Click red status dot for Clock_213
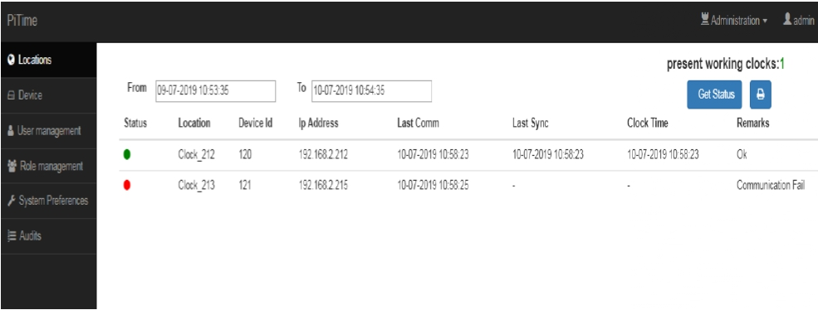This screenshot has height=310, width=818. point(127,186)
